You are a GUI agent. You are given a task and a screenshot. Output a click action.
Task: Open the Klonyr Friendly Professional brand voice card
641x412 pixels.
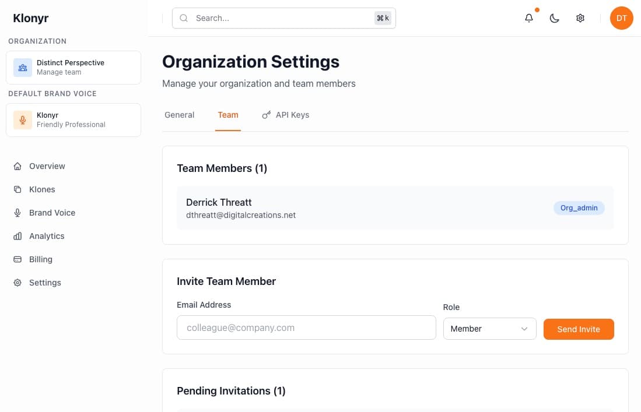click(x=73, y=119)
